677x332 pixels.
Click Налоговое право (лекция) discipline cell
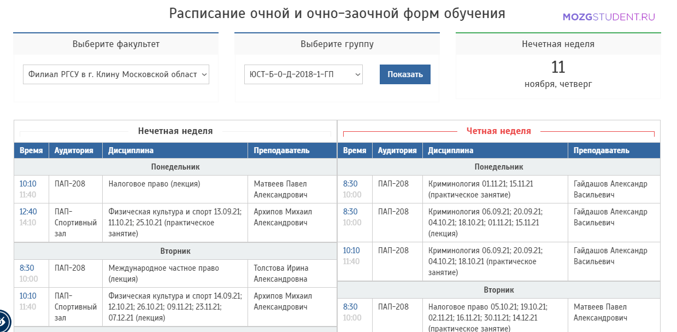pyautogui.click(x=175, y=189)
